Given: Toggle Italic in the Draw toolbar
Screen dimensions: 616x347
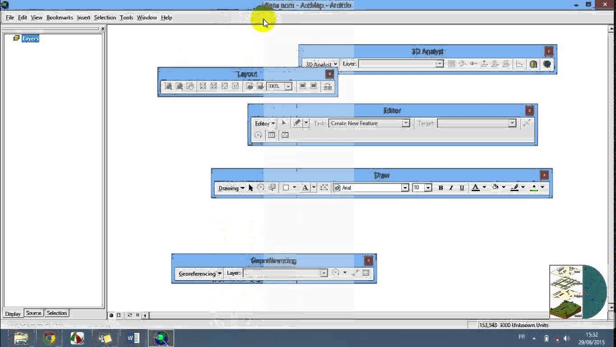Looking at the screenshot, I should click(x=451, y=188).
